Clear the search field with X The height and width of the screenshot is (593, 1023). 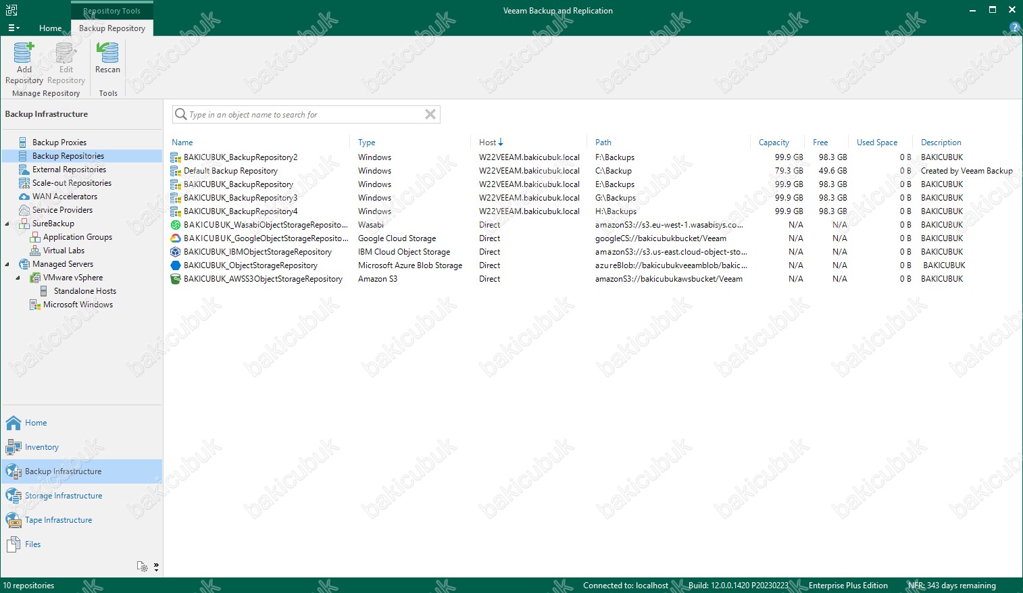(x=430, y=114)
